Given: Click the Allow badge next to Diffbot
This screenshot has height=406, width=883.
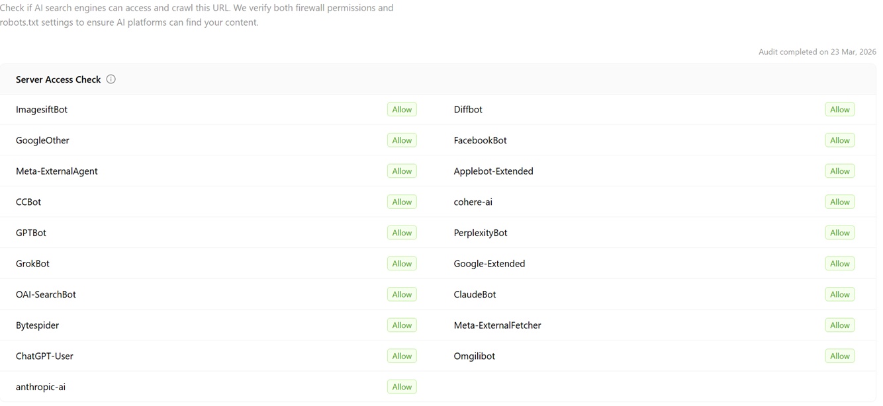Looking at the screenshot, I should [839, 110].
